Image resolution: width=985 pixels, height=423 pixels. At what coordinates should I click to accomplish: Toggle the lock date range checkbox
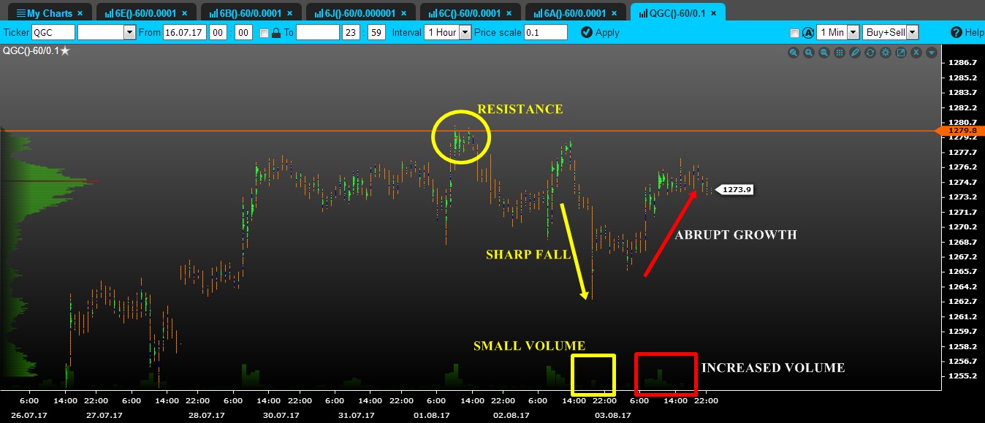(x=264, y=33)
